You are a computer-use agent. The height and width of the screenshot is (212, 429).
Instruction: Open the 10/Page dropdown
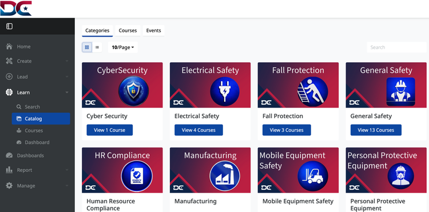pyautogui.click(x=123, y=47)
